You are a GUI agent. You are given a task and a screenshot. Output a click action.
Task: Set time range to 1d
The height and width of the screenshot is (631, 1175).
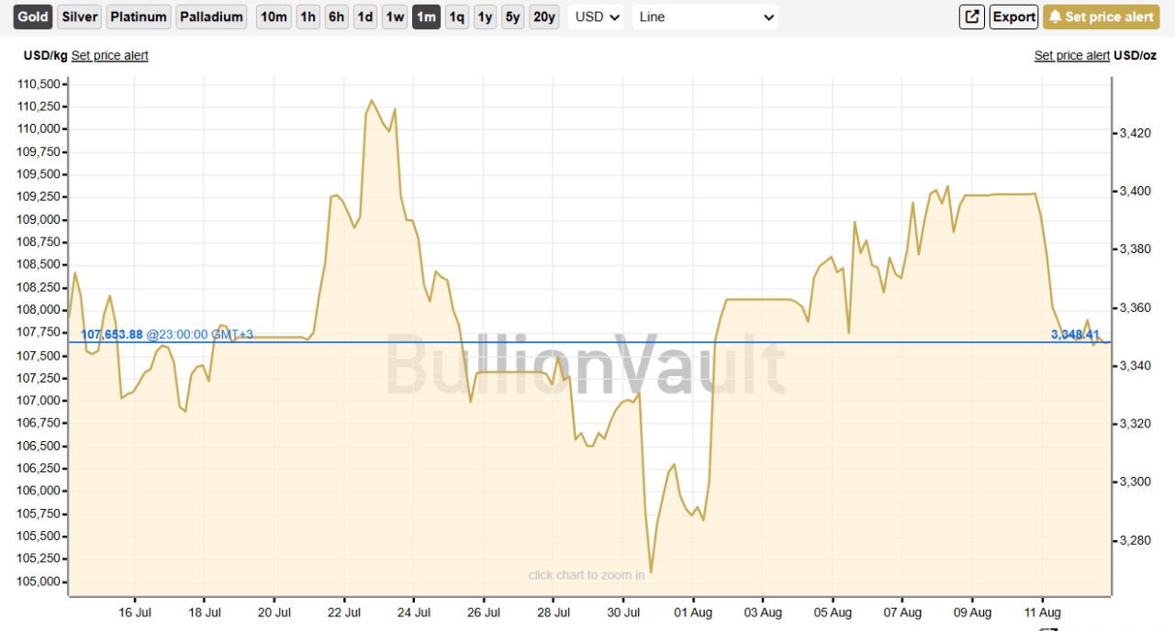point(365,17)
